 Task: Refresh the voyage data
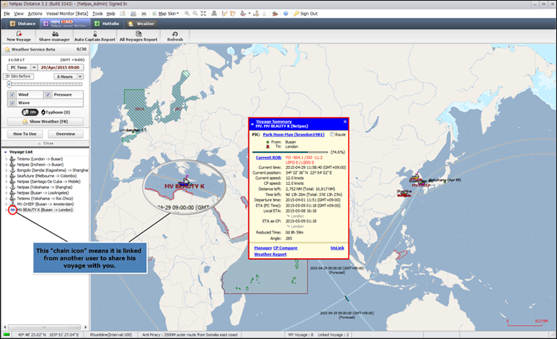pyautogui.click(x=175, y=36)
